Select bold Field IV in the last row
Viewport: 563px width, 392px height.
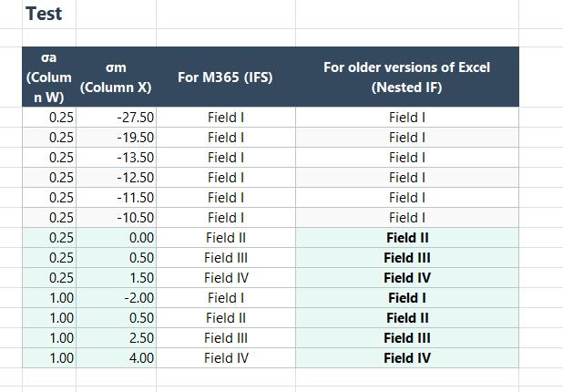pos(407,358)
